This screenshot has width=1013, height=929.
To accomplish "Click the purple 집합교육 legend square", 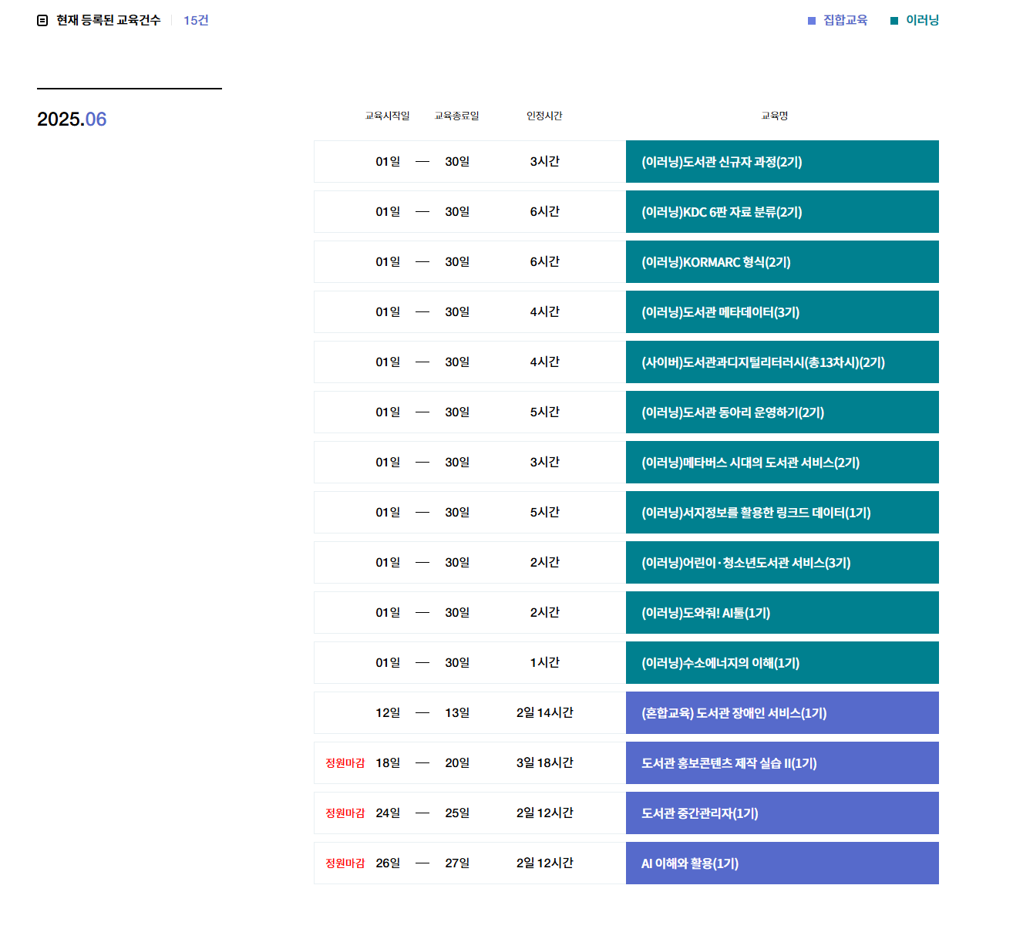I will (812, 21).
